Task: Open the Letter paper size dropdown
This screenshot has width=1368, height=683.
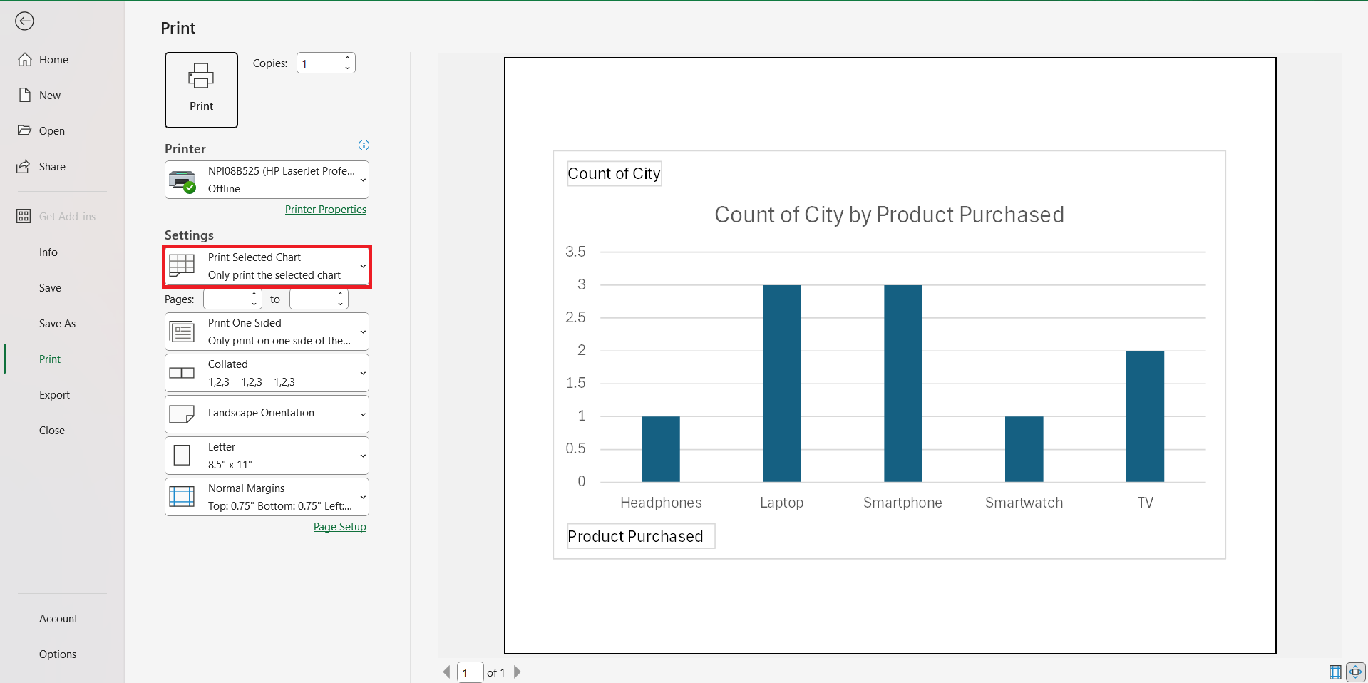Action: pyautogui.click(x=267, y=456)
